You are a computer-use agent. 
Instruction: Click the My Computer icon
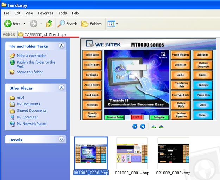12,117
